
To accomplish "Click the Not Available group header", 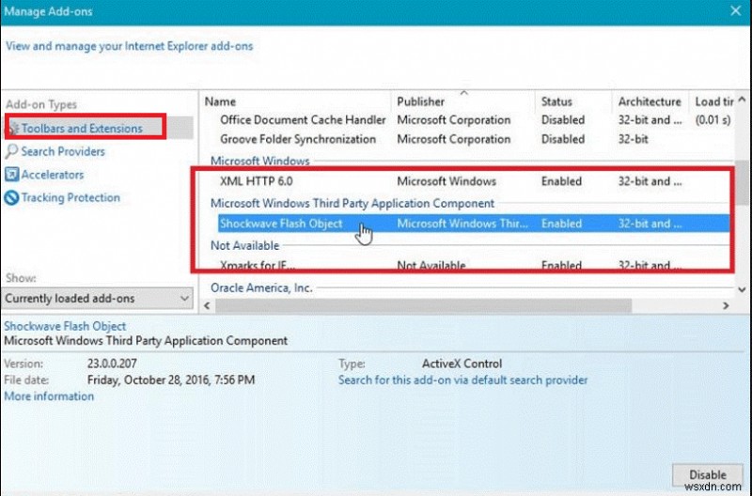I will [x=244, y=245].
